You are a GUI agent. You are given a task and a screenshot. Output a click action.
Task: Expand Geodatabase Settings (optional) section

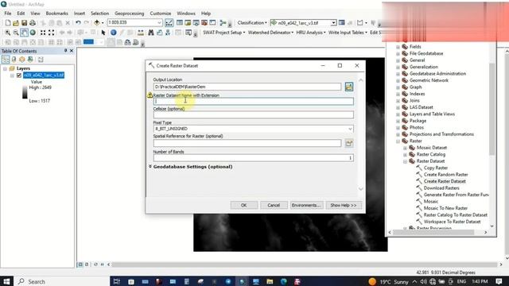[x=150, y=166]
